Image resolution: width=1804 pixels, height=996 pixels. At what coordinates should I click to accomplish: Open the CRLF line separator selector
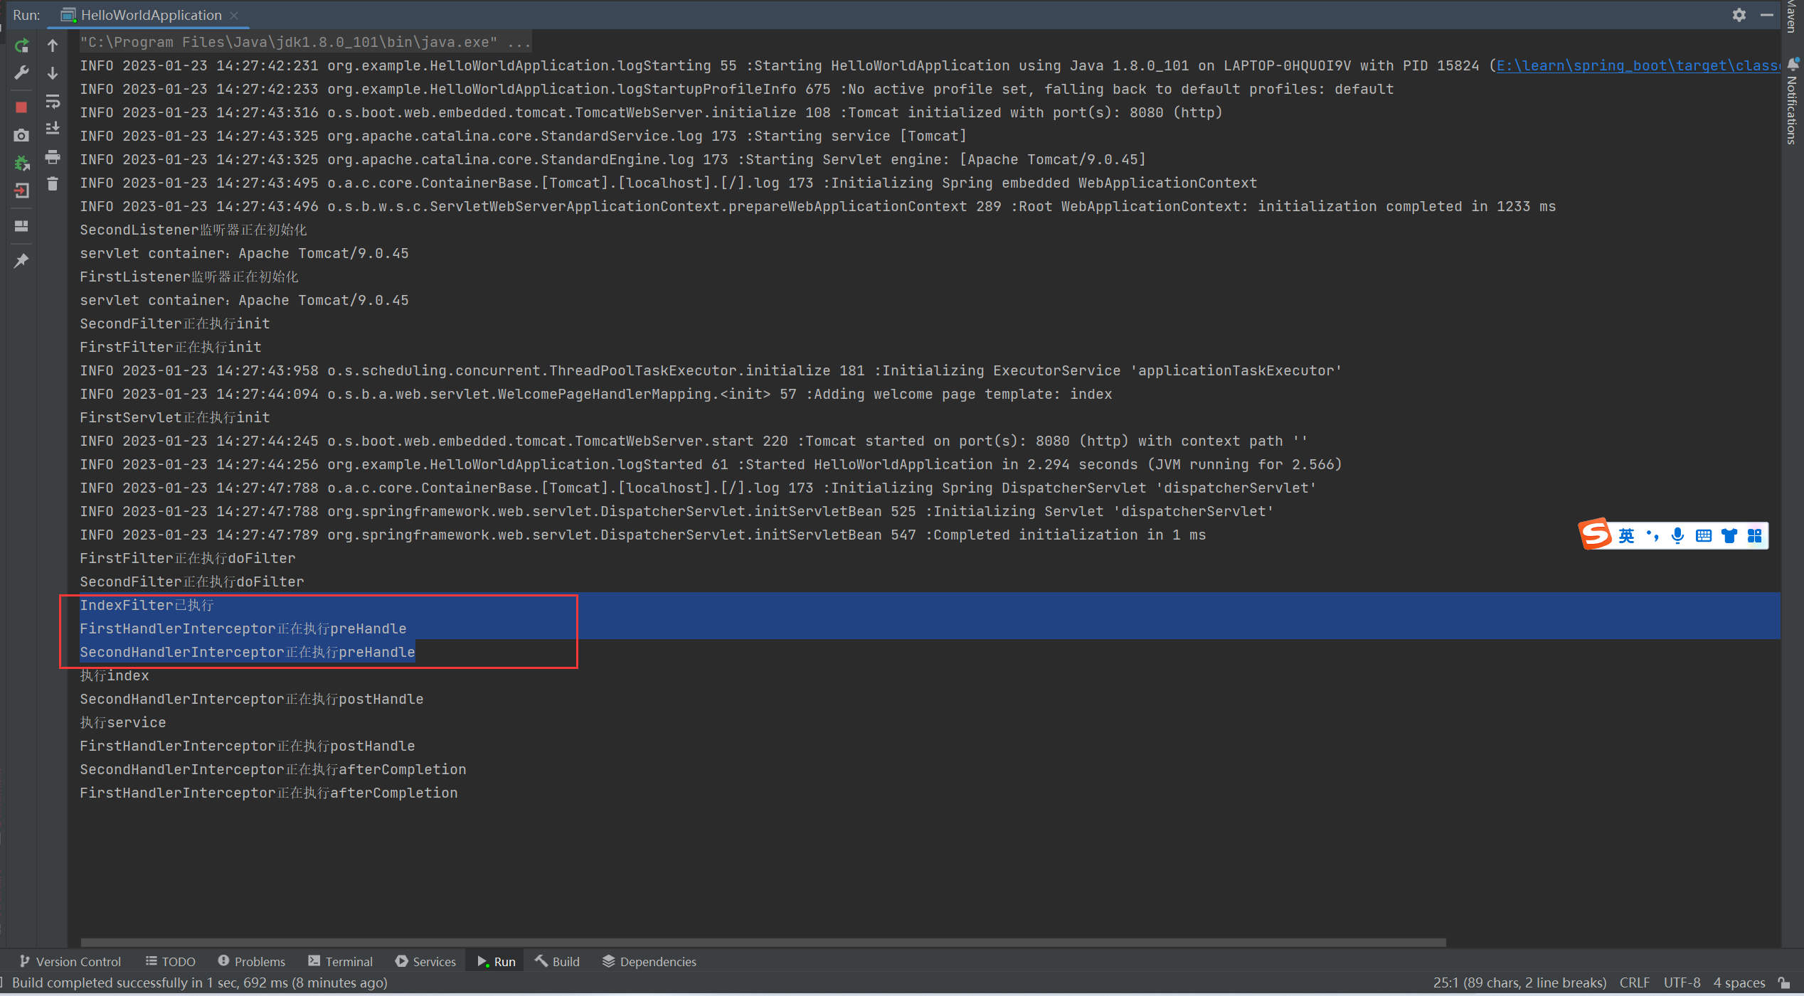tap(1634, 982)
